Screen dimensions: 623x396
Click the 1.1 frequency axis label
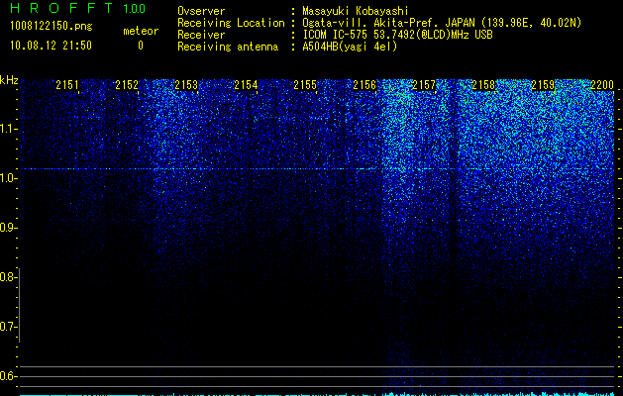(x=7, y=129)
